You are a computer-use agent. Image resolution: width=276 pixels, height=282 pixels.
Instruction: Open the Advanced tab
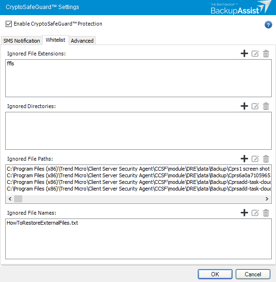82,41
